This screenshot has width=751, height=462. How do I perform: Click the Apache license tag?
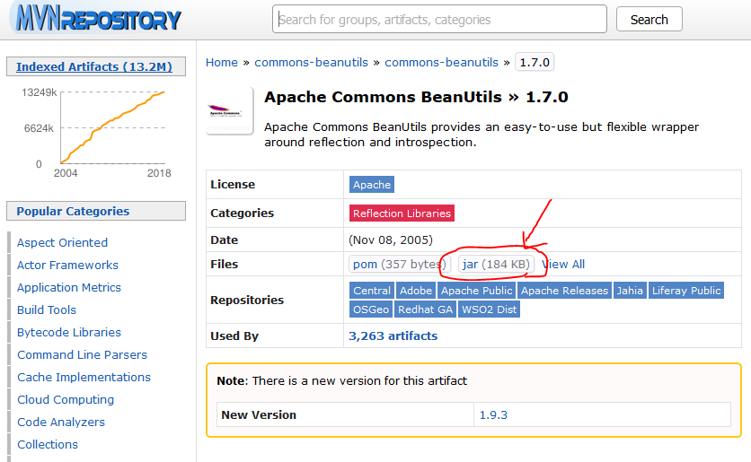coord(372,185)
